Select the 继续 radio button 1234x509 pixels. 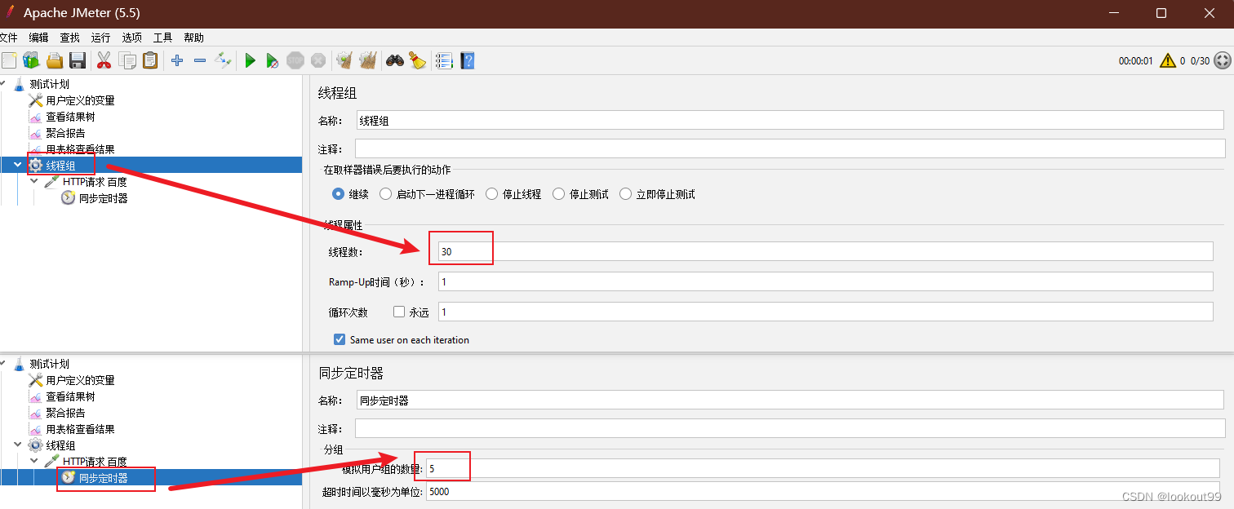[338, 194]
